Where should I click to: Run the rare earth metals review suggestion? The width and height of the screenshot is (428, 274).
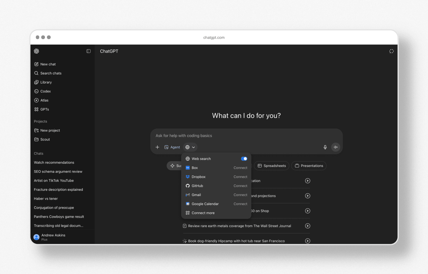click(308, 226)
